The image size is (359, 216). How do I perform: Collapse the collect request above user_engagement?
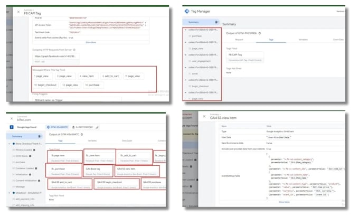click(x=185, y=55)
